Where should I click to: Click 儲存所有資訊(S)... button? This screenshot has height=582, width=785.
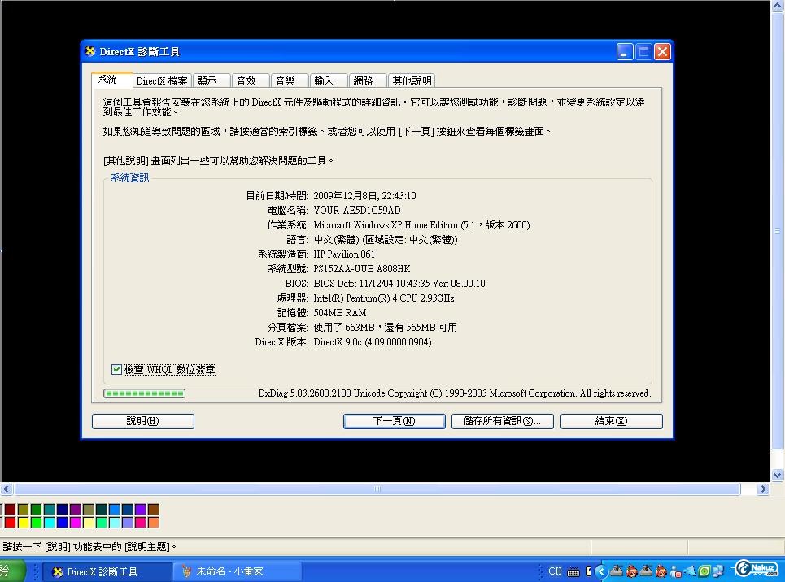(x=502, y=421)
